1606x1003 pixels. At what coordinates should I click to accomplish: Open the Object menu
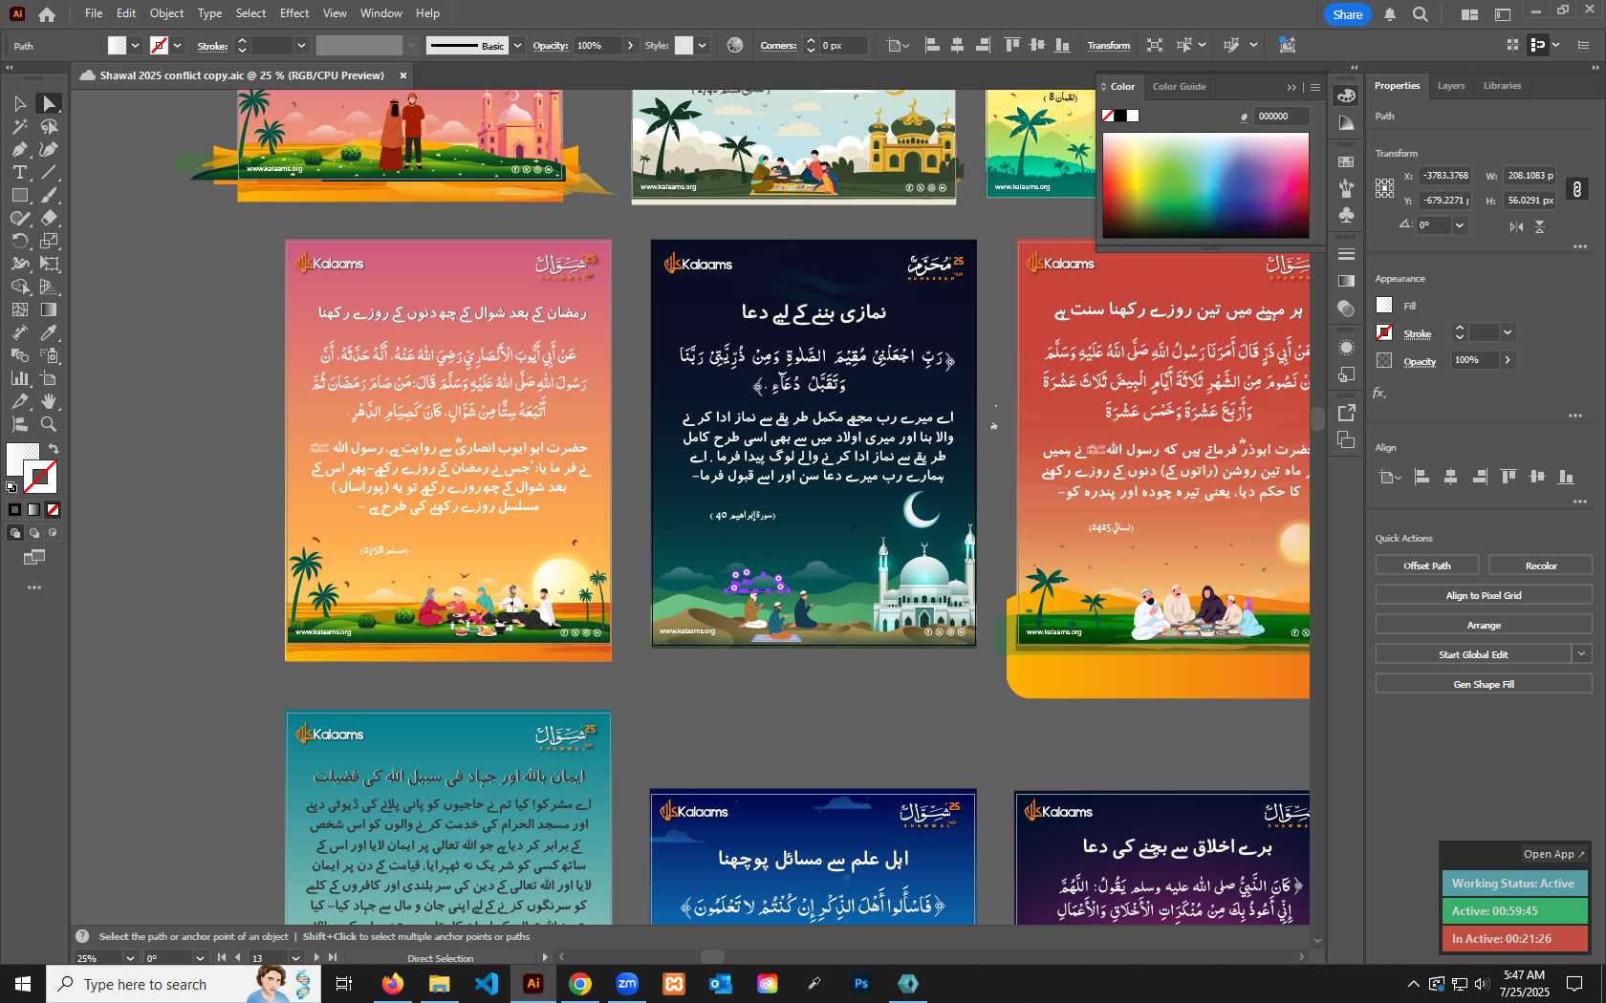(166, 13)
